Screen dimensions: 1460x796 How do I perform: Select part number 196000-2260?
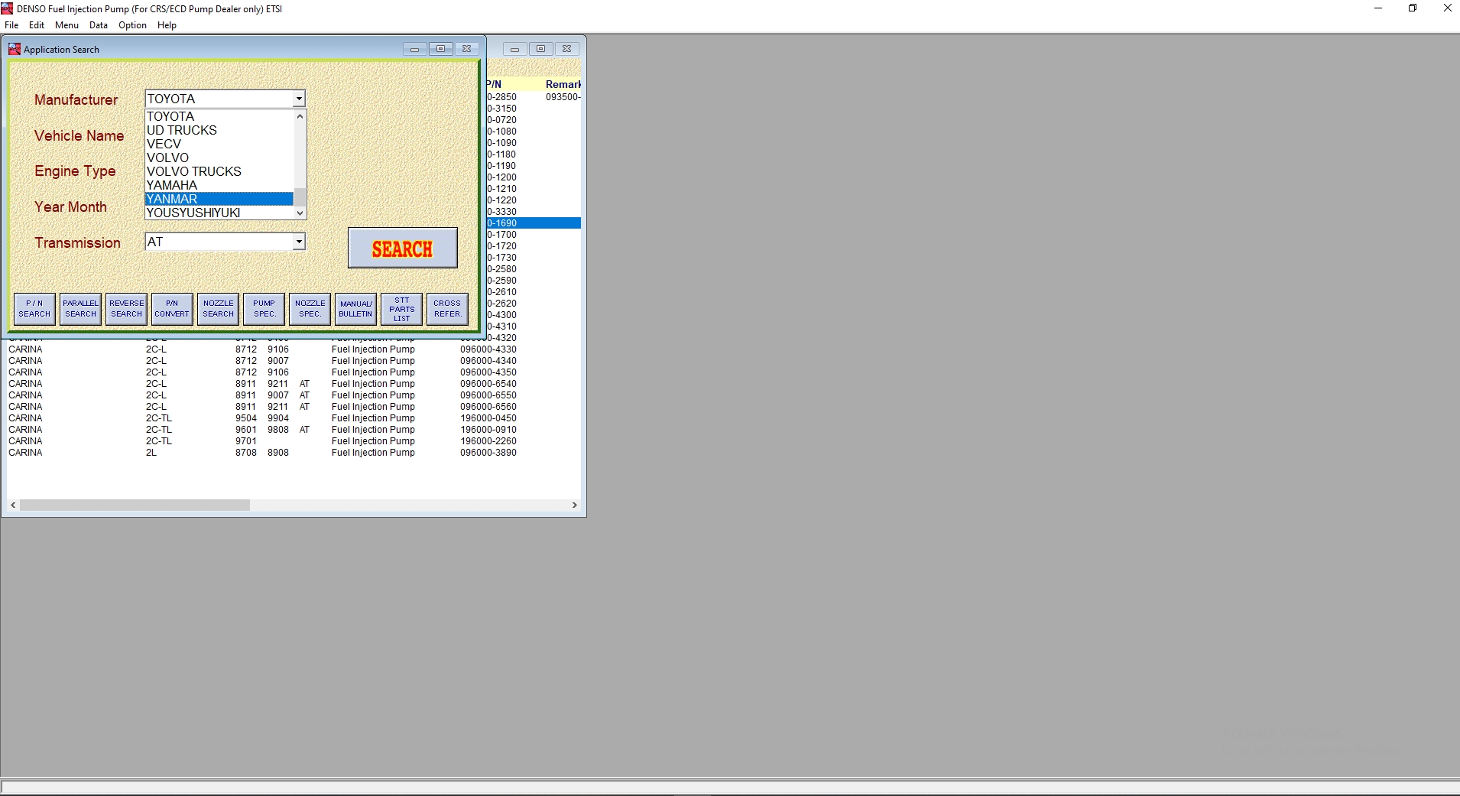[488, 441]
